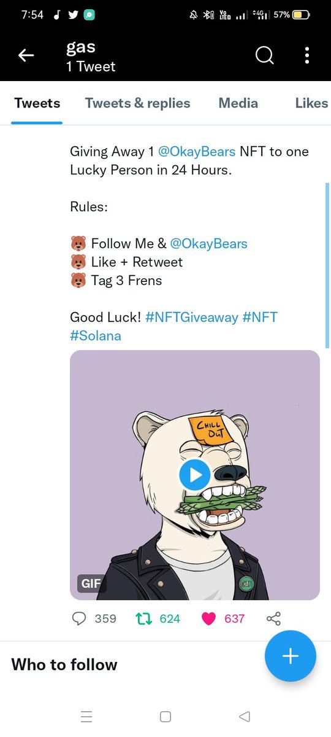Toggle the pink heart like
Screen dimensions: 331x737
209,618
